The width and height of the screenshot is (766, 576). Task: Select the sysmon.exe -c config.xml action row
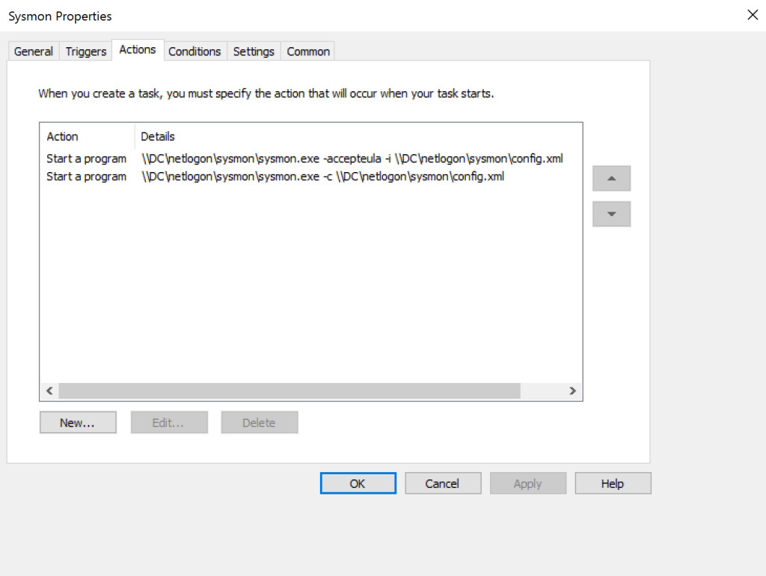point(299,177)
